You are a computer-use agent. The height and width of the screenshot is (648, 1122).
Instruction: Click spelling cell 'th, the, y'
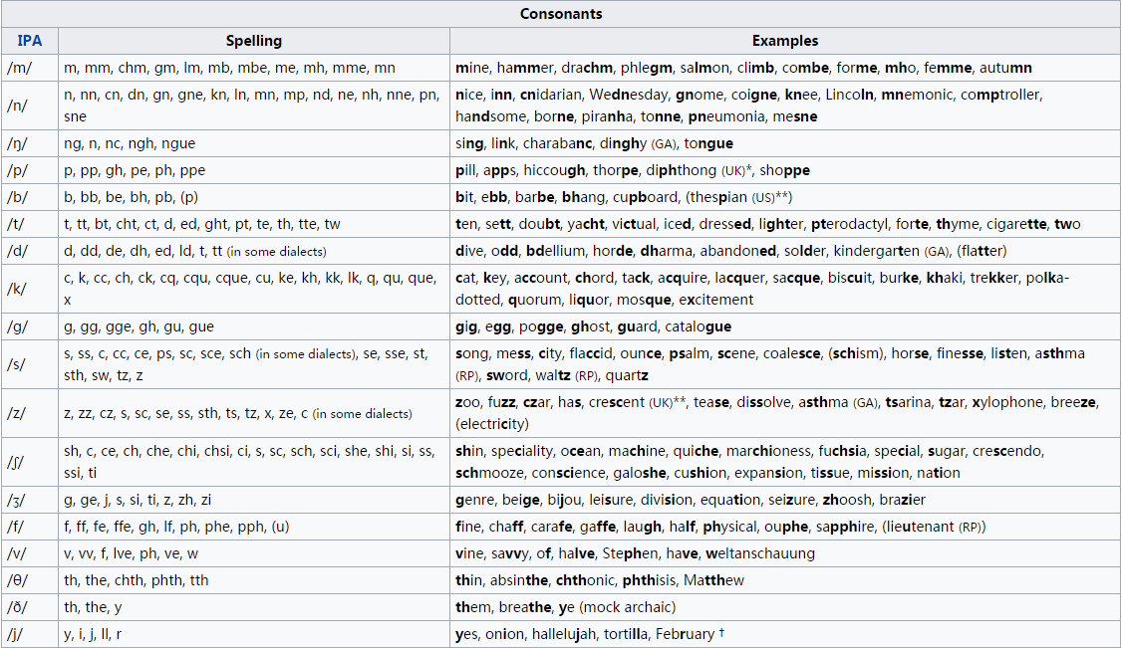pos(254,607)
